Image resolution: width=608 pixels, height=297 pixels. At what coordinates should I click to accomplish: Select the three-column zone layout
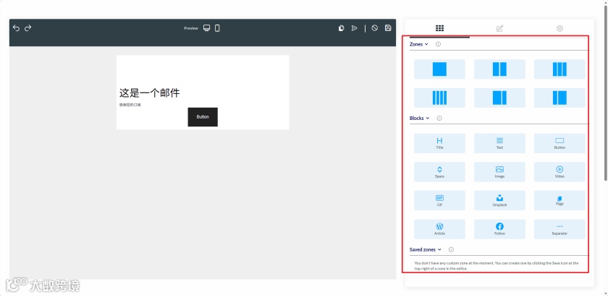click(560, 69)
